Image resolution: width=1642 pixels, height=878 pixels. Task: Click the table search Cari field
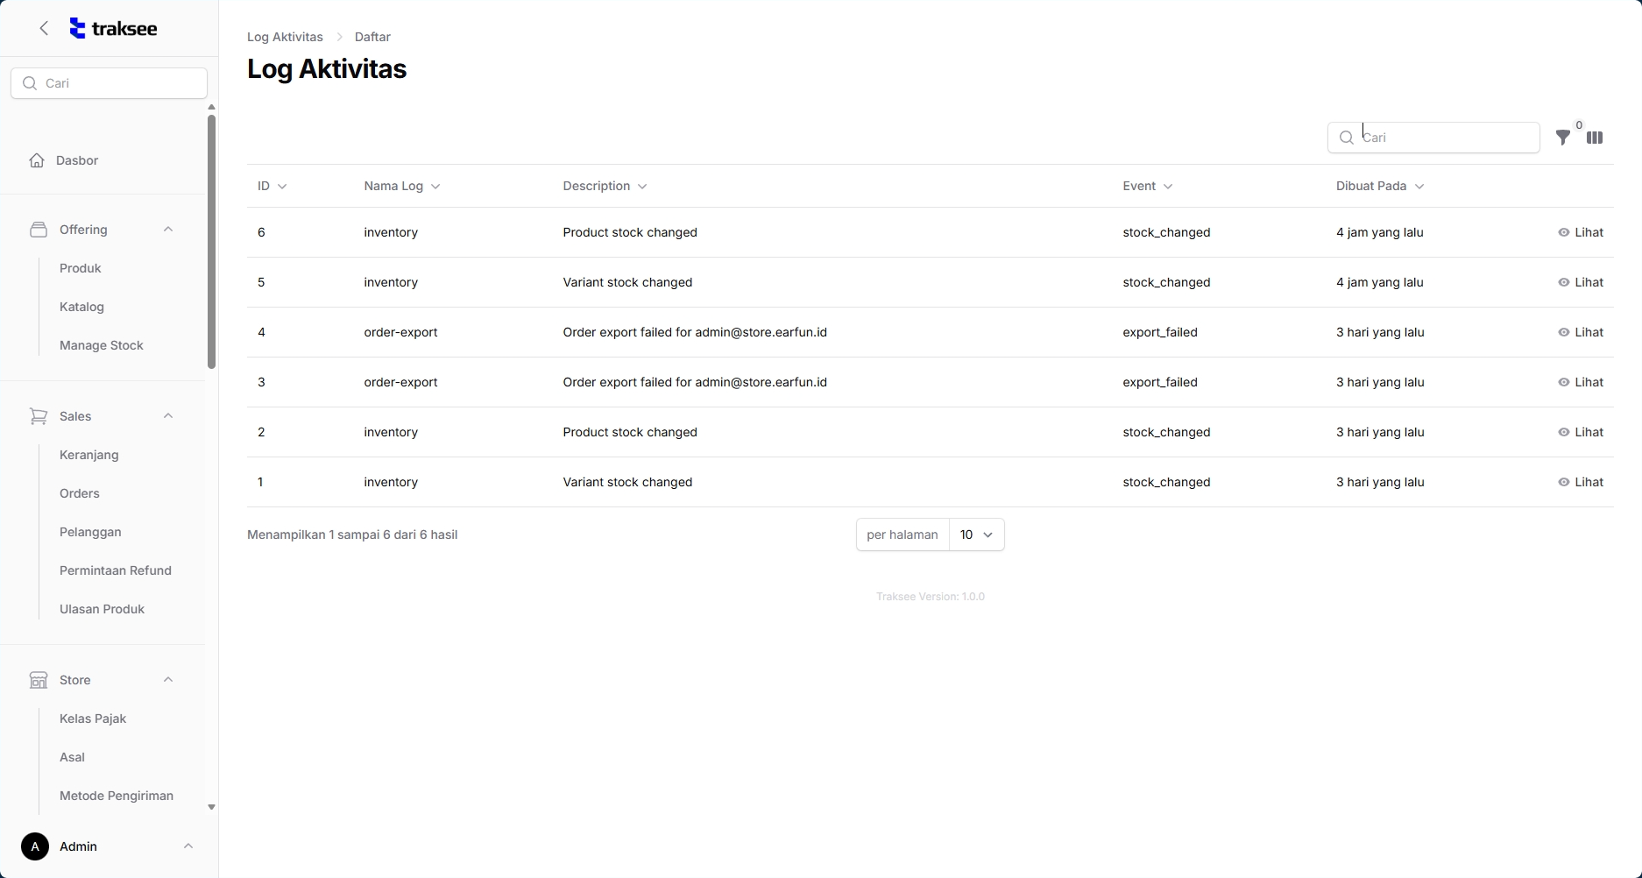tap(1446, 138)
